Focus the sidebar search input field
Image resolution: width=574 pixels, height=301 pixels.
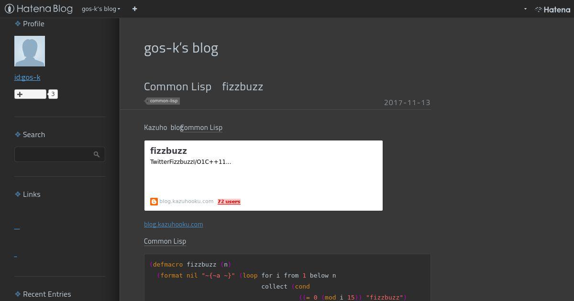click(x=53, y=154)
